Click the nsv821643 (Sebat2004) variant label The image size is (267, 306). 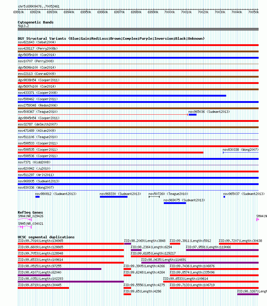[x=37, y=42]
